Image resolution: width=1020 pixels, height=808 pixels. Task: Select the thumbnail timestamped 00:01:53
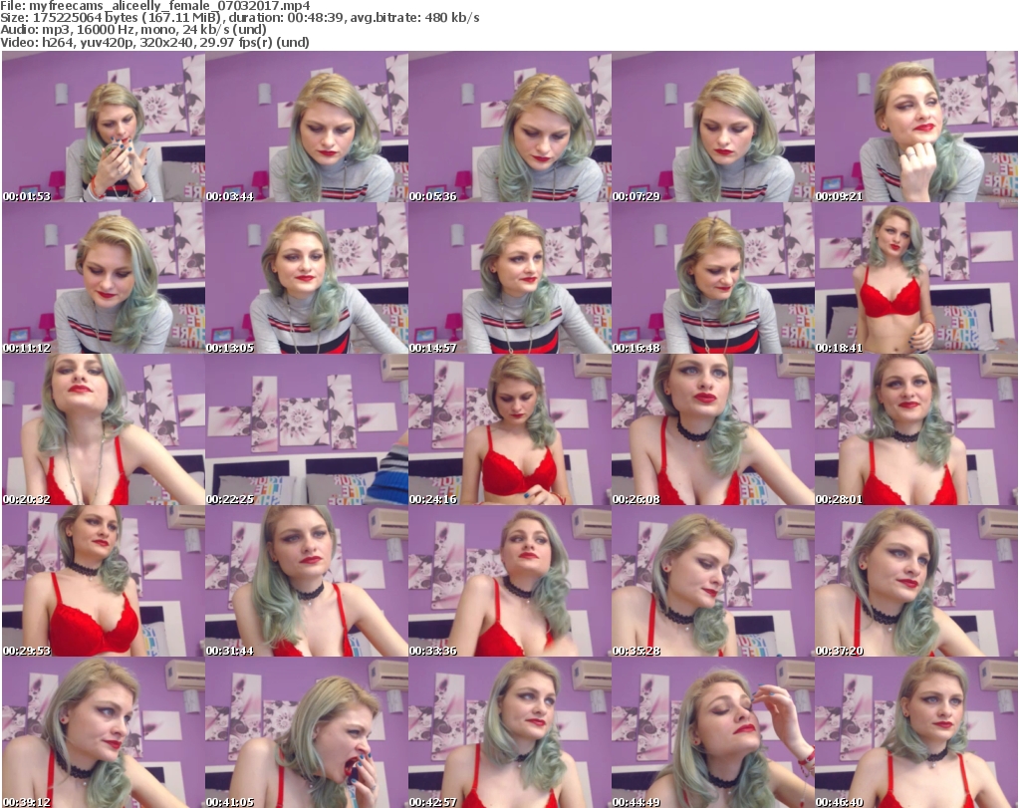pos(104,127)
